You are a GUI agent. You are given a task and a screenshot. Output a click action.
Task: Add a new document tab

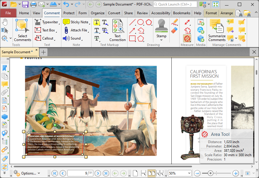click(44, 52)
